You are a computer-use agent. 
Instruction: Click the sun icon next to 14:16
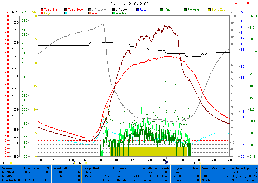click(x=11, y=163)
